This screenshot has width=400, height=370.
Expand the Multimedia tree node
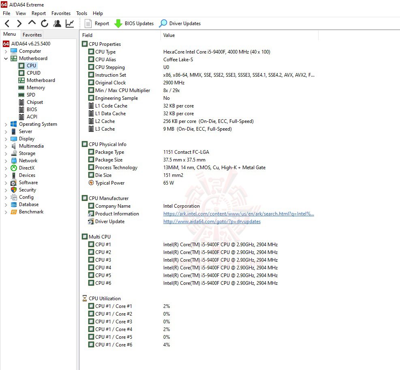6,146
